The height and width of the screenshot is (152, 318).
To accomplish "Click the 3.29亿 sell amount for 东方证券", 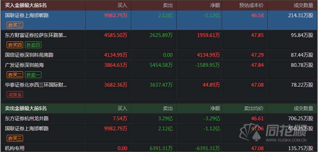I will coord(165,118).
